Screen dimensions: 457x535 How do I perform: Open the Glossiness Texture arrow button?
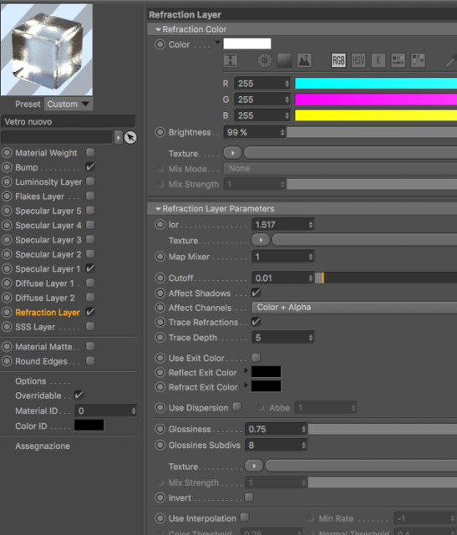(254, 466)
